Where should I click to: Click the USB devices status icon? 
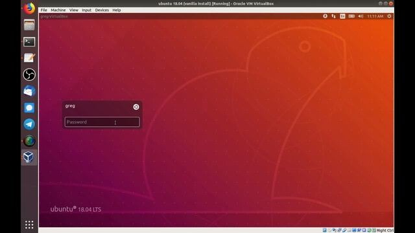(x=344, y=230)
